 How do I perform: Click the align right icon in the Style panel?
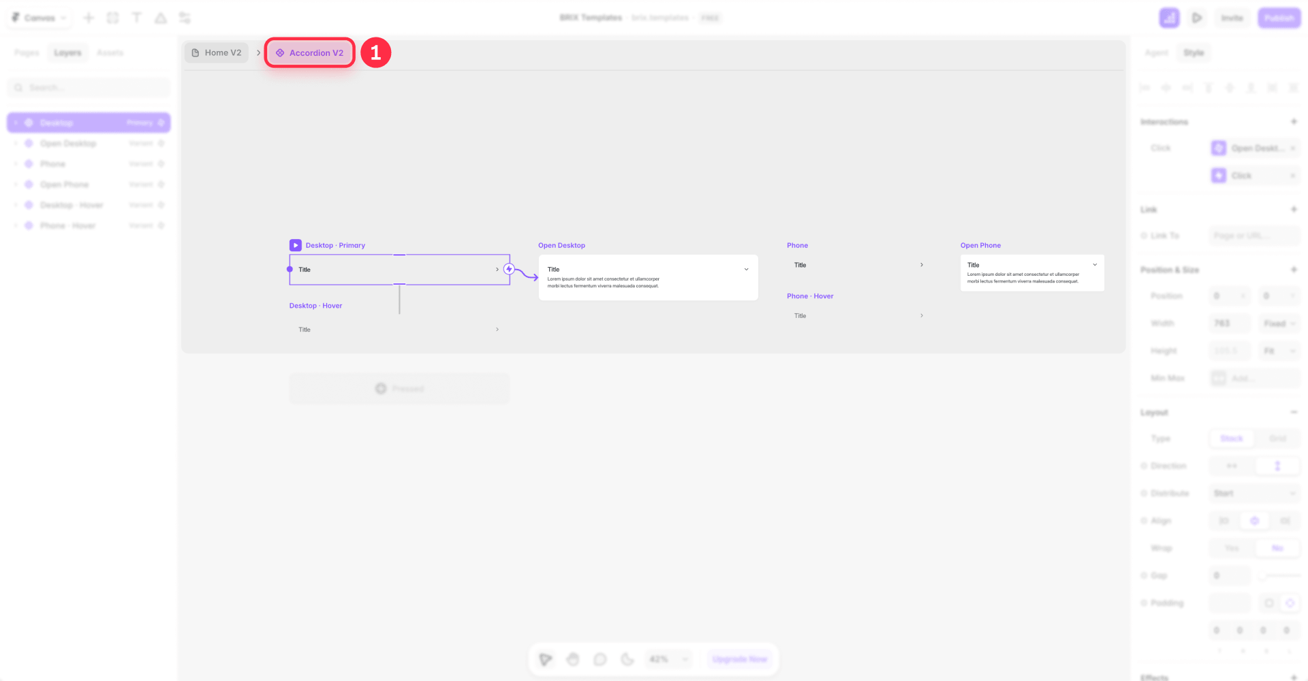pos(1187,88)
